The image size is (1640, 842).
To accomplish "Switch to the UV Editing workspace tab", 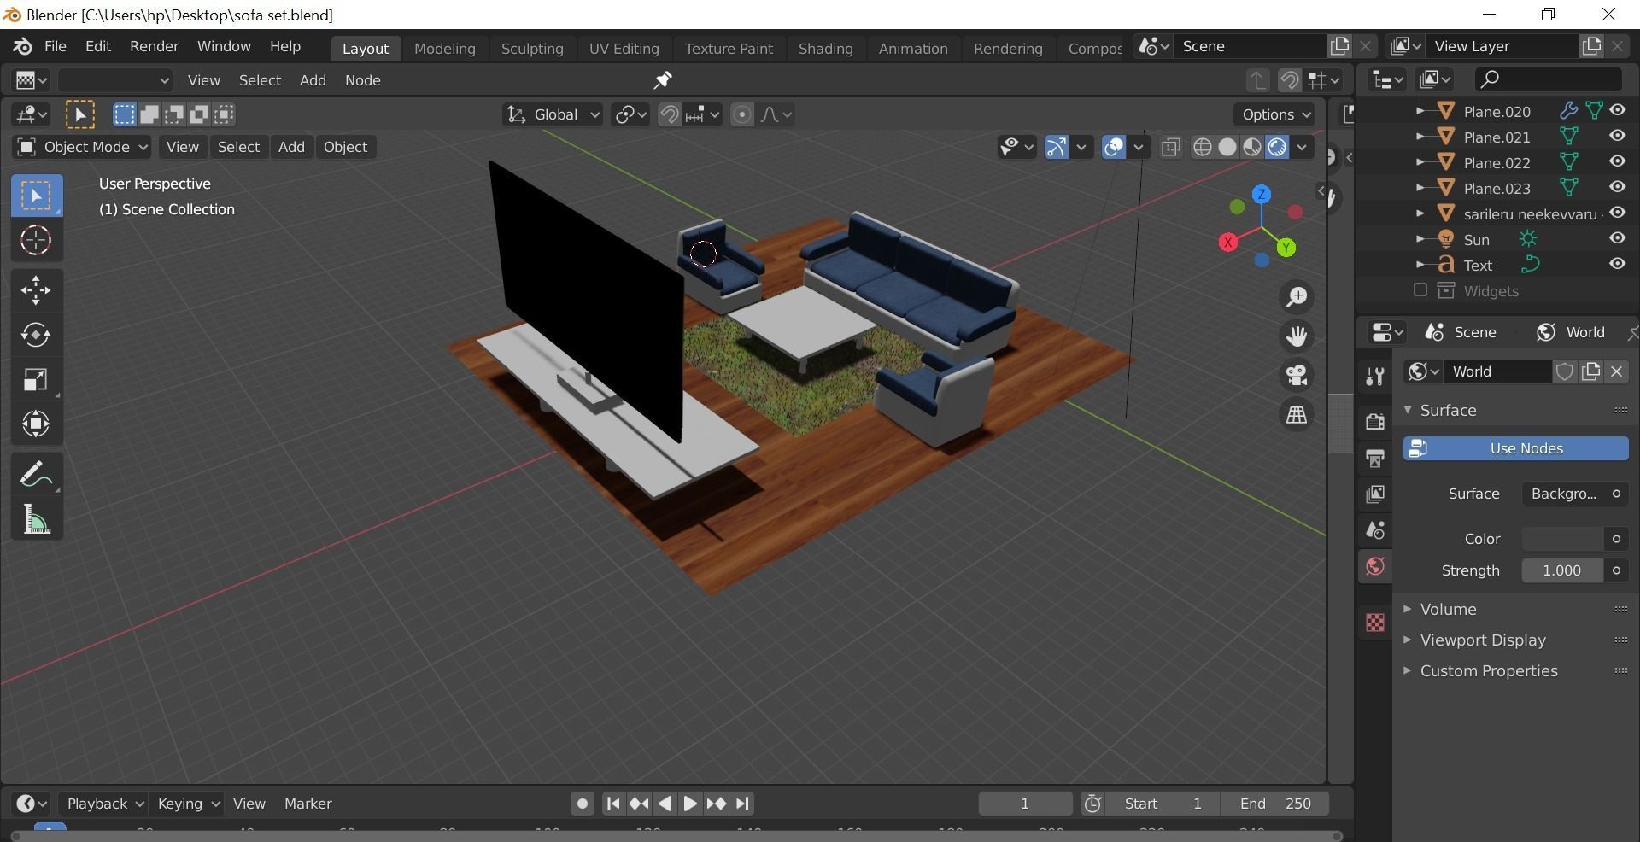I will click(624, 49).
